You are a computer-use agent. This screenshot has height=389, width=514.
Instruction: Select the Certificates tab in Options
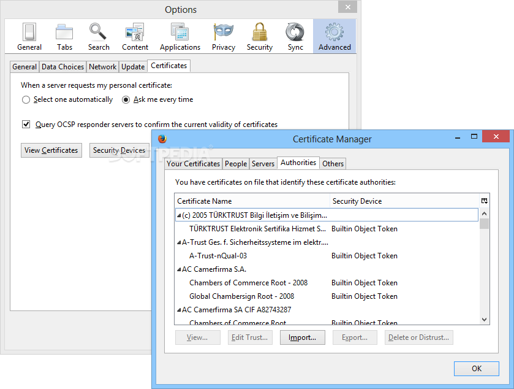click(x=169, y=66)
